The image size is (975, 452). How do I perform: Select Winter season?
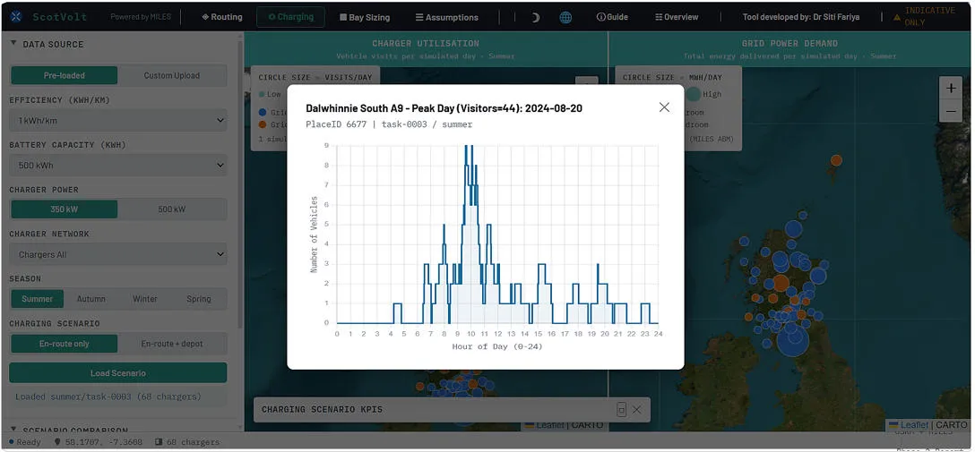[145, 299]
